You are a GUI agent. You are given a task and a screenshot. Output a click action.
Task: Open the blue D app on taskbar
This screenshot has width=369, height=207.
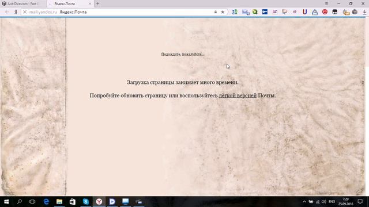(x=112, y=202)
